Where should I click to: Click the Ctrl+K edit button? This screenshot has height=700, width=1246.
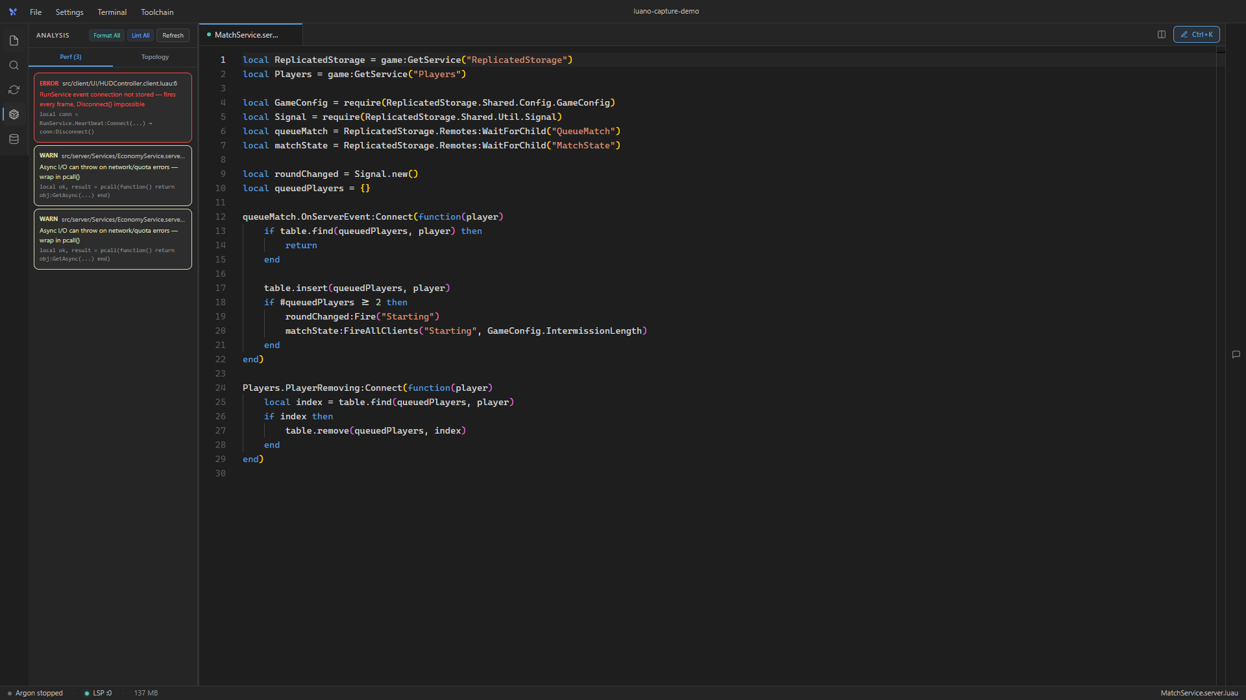(x=1196, y=34)
